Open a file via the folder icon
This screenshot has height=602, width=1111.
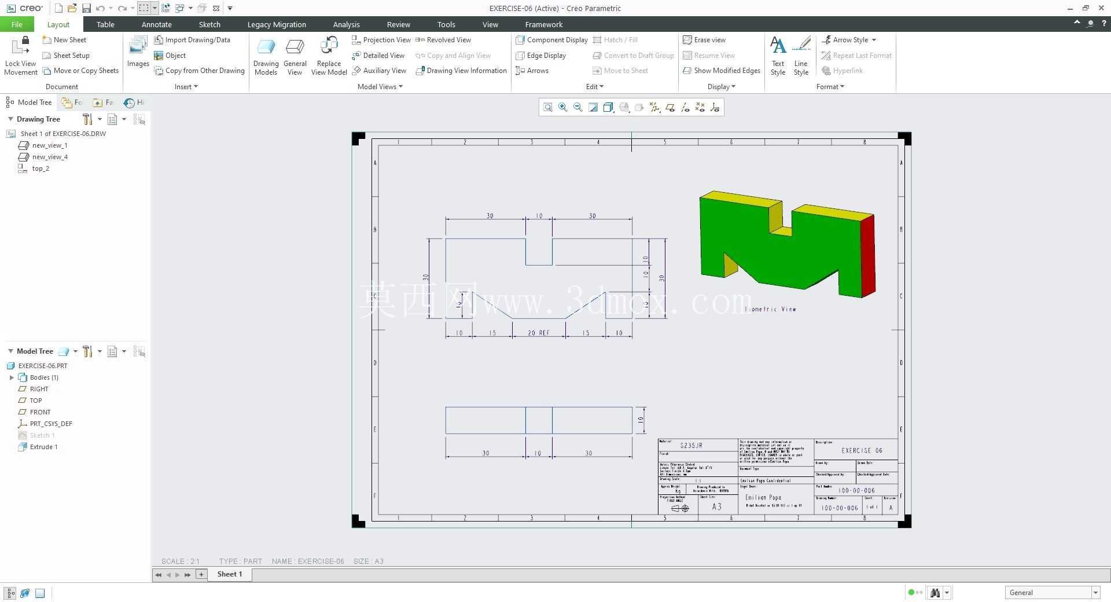72,8
